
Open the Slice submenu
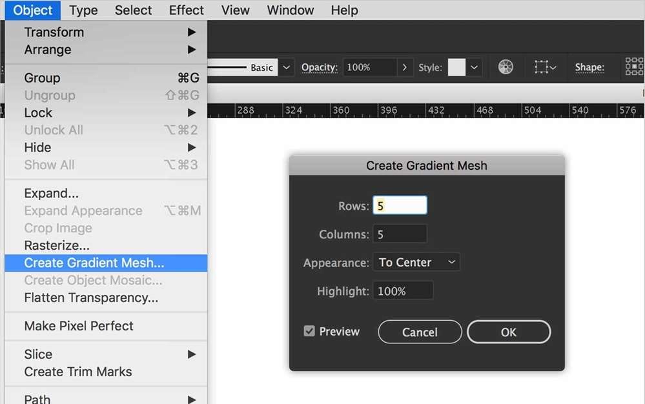tap(106, 354)
